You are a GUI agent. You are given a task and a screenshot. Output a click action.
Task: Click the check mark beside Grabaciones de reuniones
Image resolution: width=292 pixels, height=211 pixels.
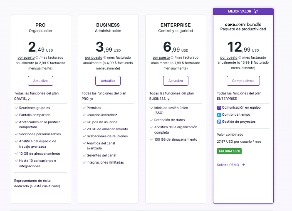pyautogui.click(x=84, y=136)
